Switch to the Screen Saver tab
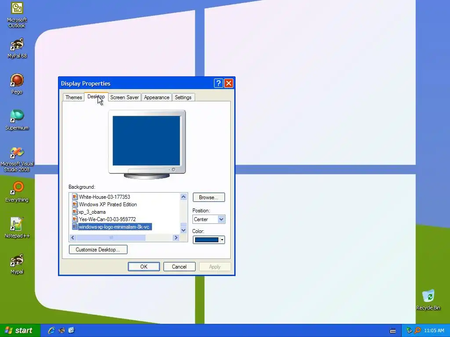Viewport: 450px width, 337px height. click(124, 97)
